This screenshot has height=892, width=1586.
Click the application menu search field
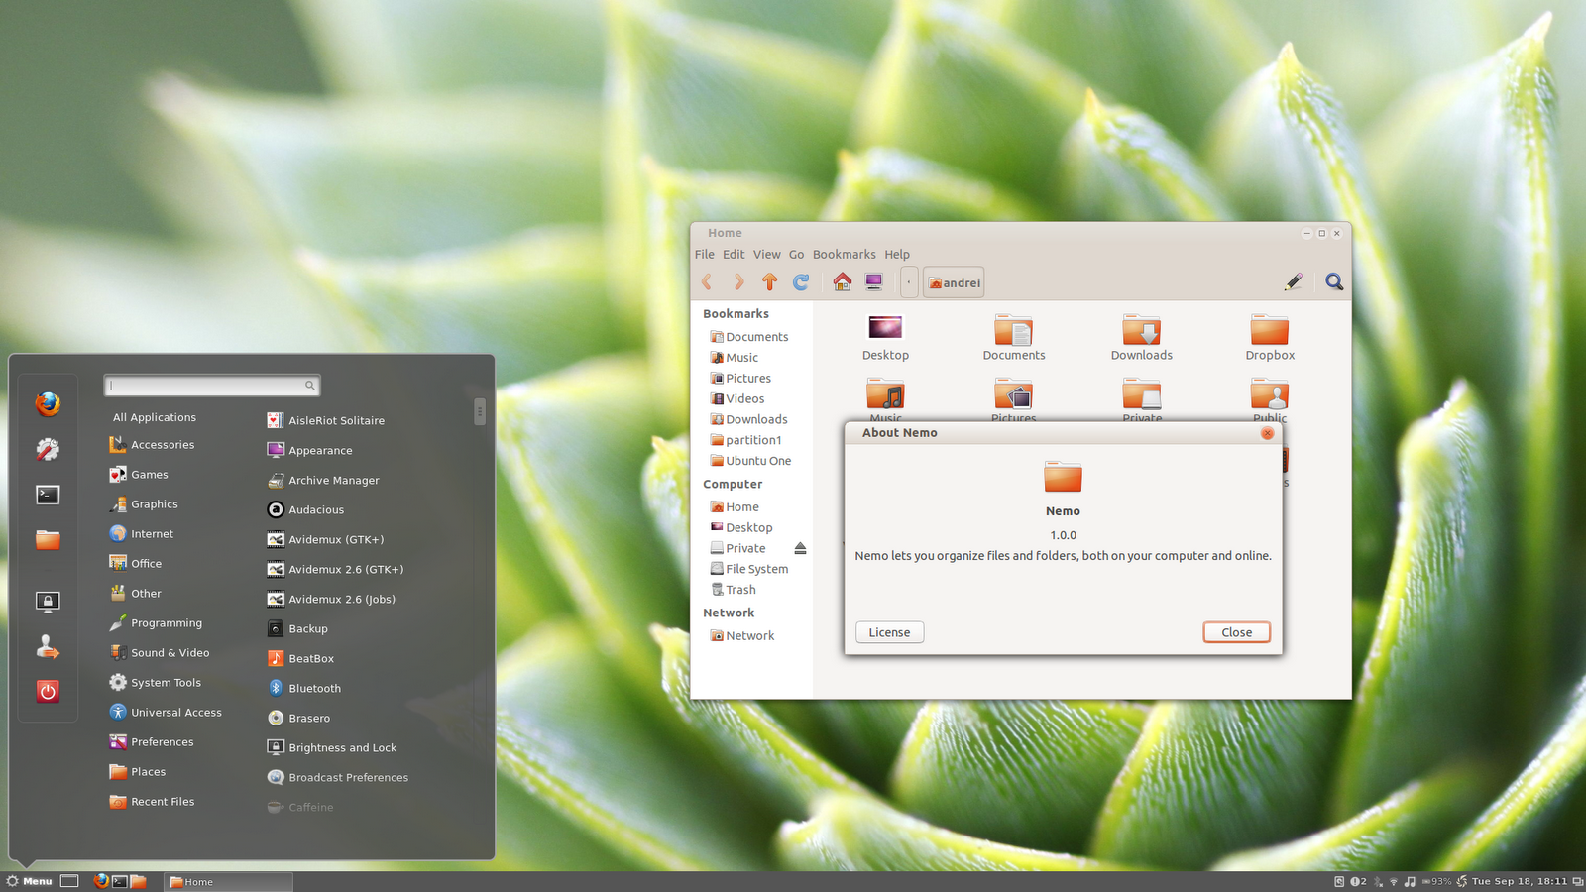211,385
